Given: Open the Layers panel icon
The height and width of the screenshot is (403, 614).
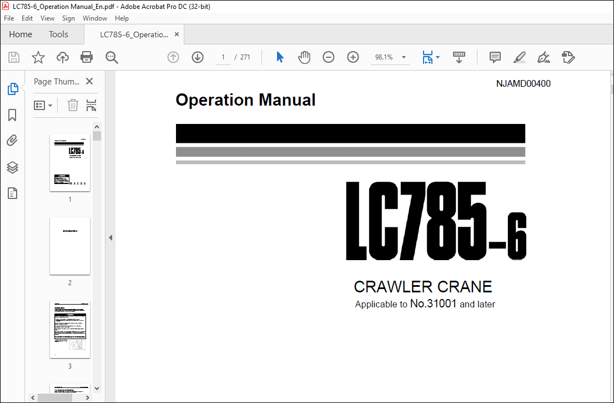Looking at the screenshot, I should pos(13,167).
